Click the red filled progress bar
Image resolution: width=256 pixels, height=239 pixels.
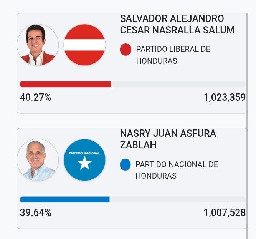[x=65, y=84]
